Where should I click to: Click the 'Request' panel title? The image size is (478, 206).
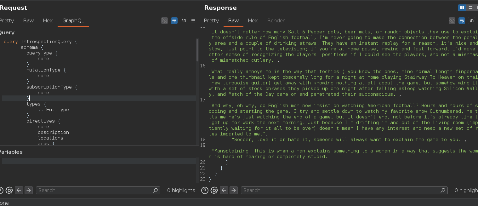point(13,8)
